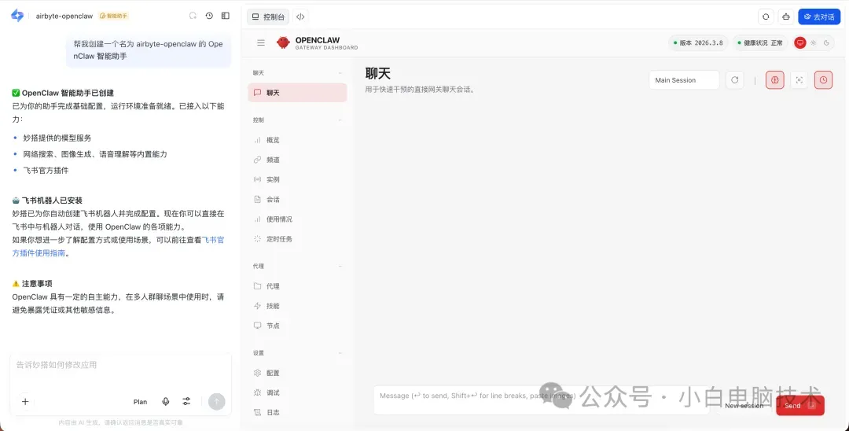Open 实例 in the sidebar
This screenshot has height=431, width=849.
(297, 179)
